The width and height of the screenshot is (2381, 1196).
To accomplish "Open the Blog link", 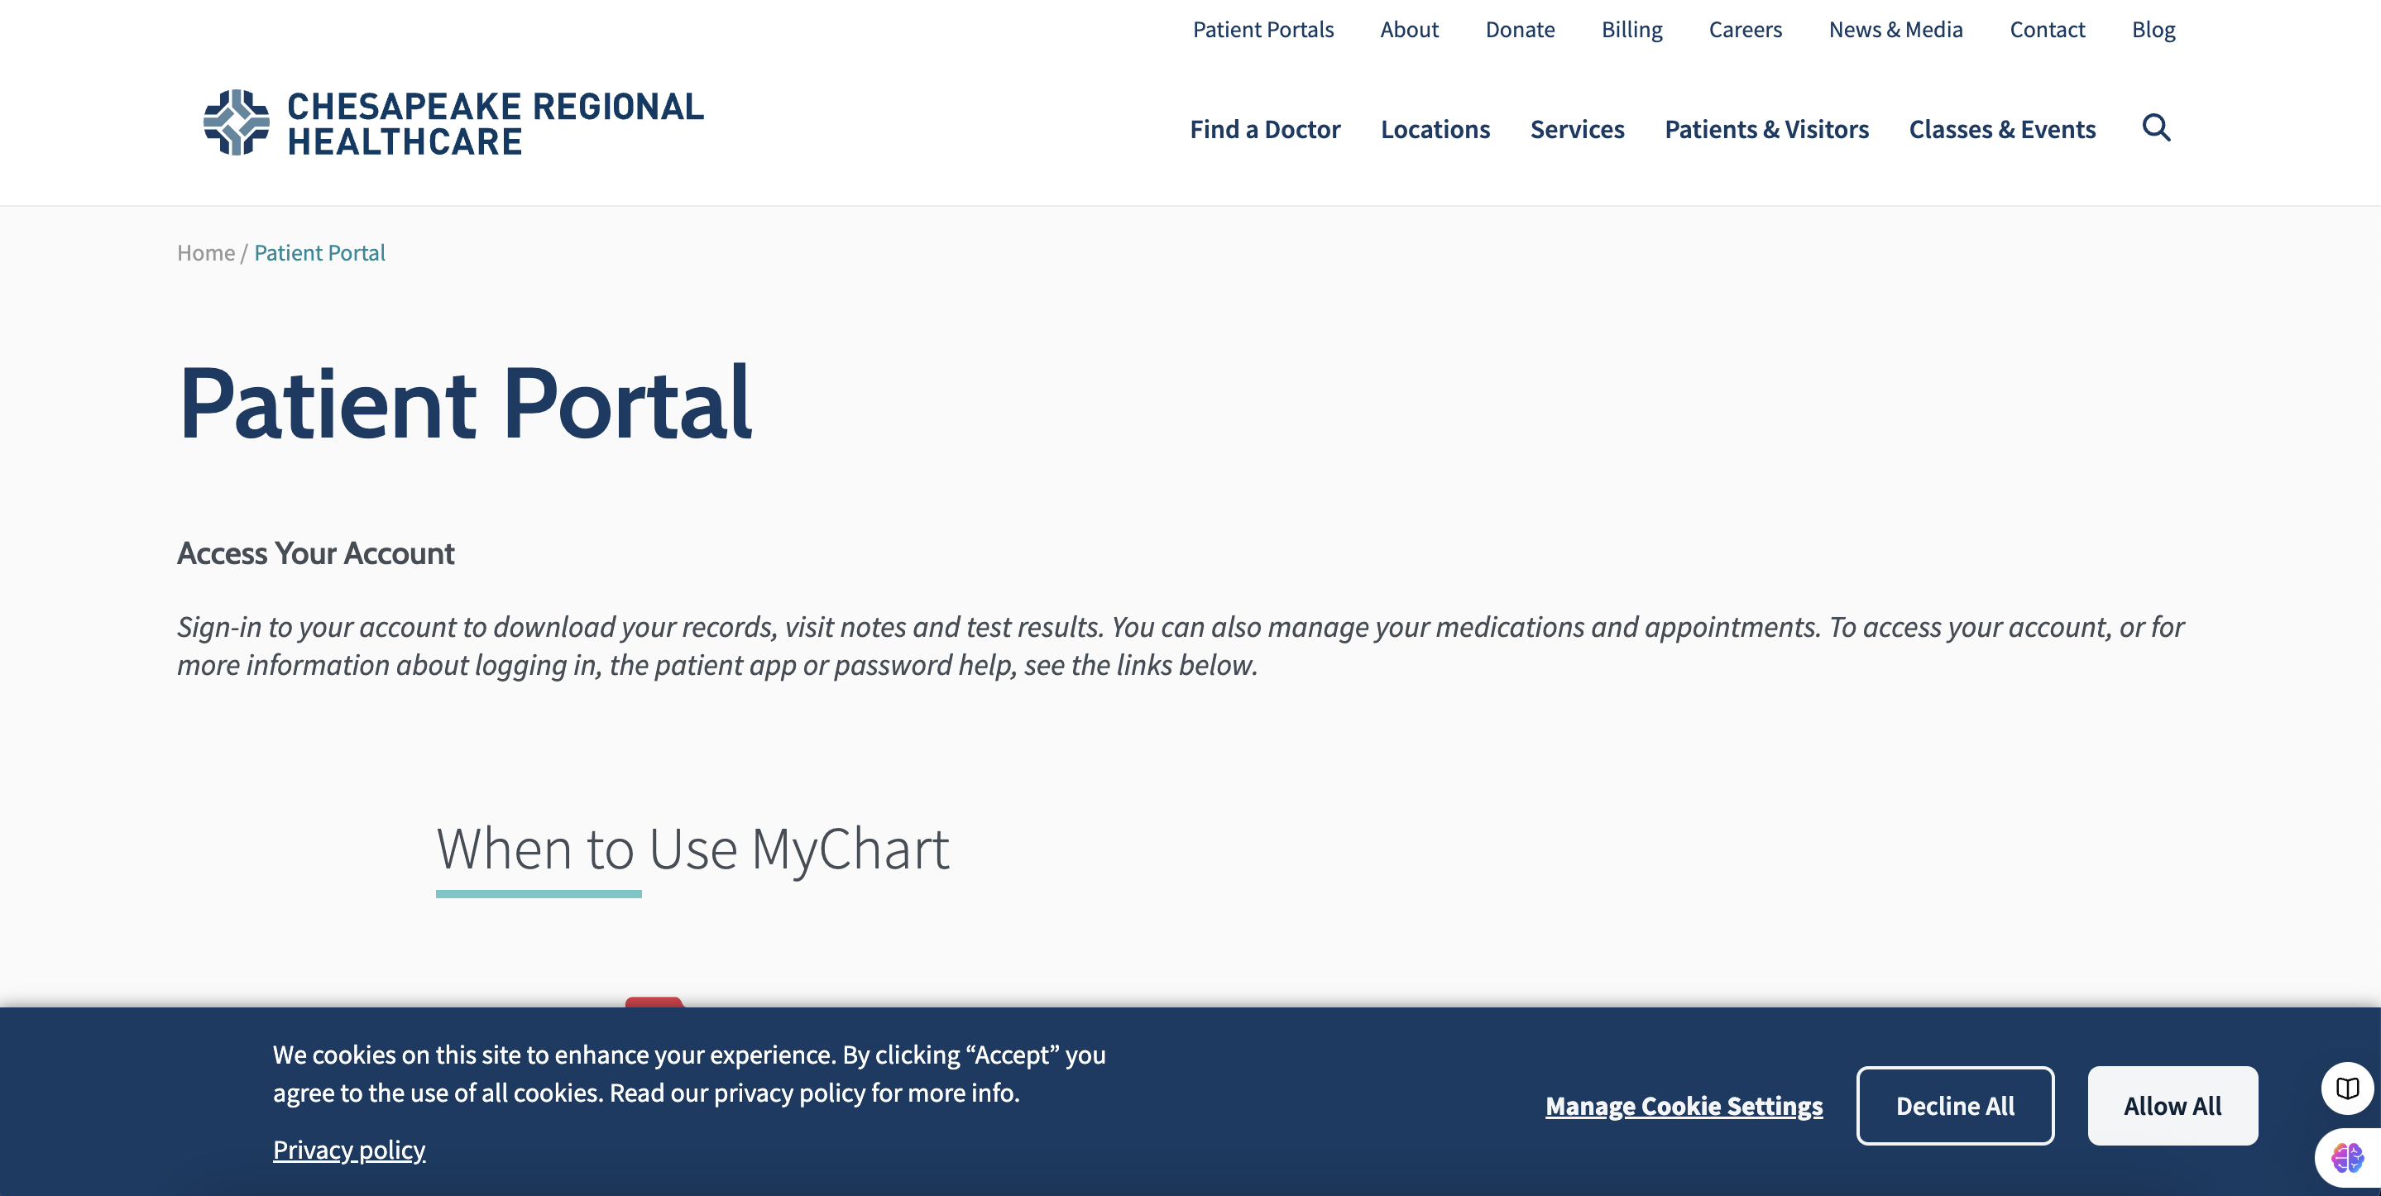I will (x=2153, y=30).
